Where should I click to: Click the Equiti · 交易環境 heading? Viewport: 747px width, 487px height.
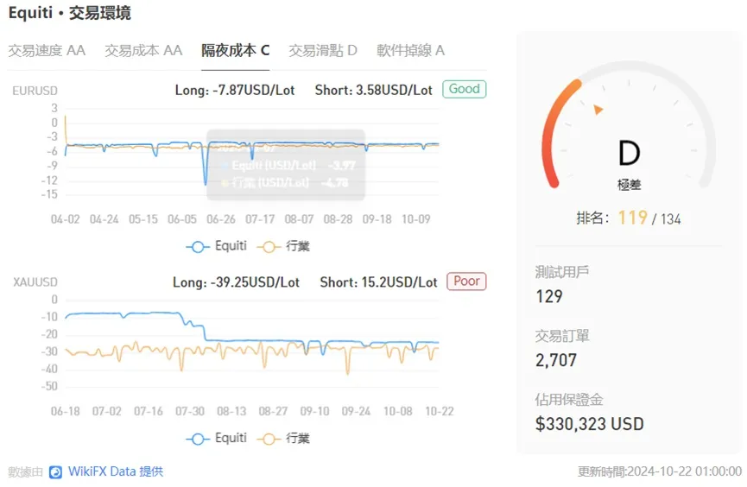tap(70, 13)
